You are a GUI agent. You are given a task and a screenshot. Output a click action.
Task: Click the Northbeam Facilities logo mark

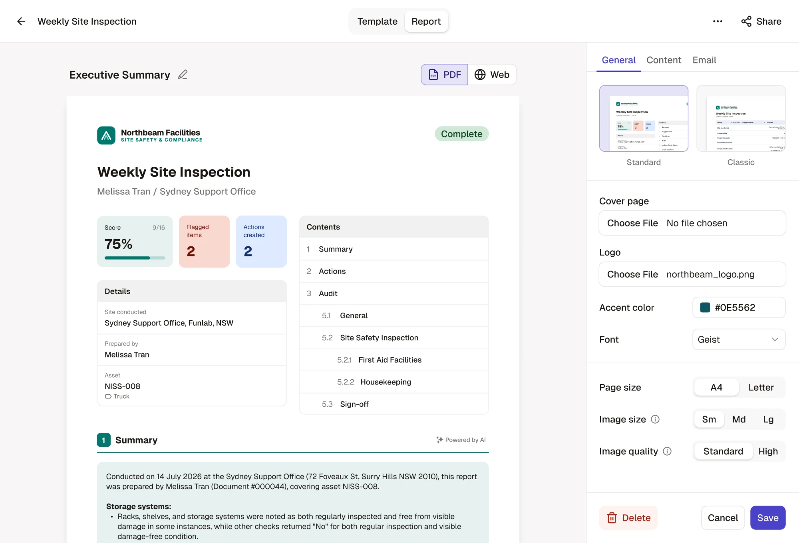click(x=106, y=136)
